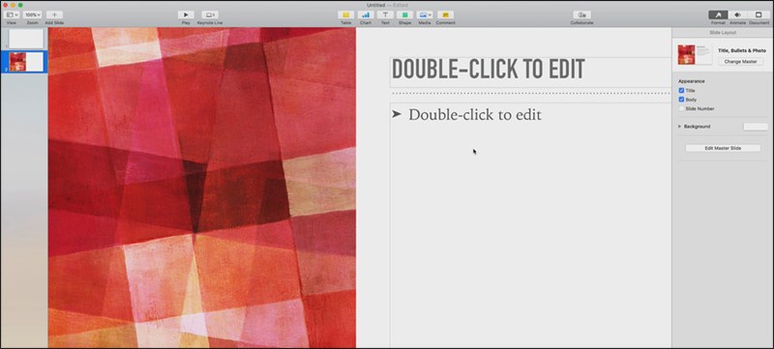Click the Title, Bullets & Photo master thumbnail
The height and width of the screenshot is (349, 774).
695,54
